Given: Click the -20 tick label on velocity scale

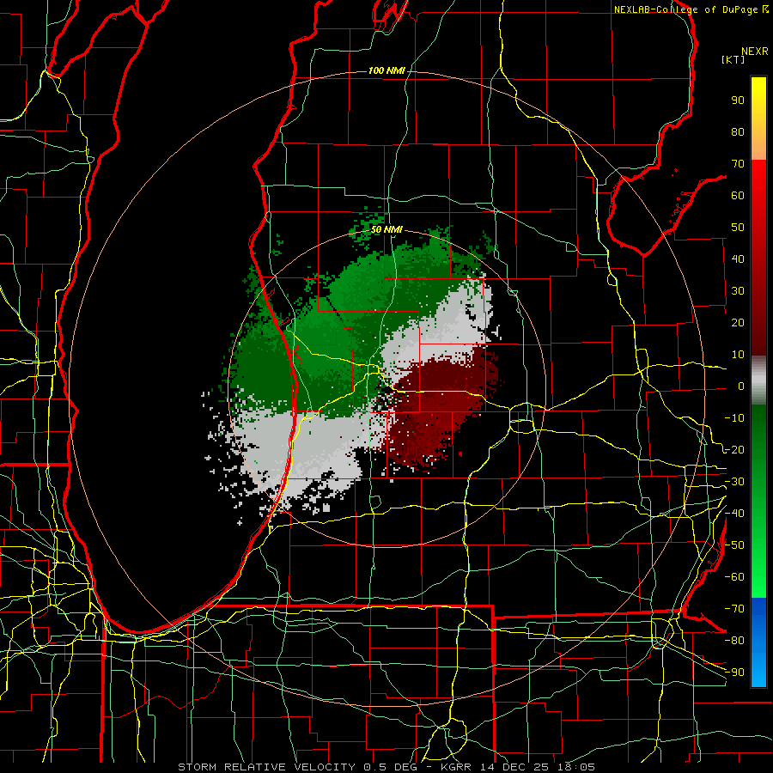Looking at the screenshot, I should coord(734,450).
